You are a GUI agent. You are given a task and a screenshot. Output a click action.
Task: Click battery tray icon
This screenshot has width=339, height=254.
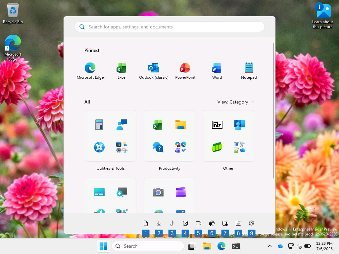pyautogui.click(x=308, y=246)
